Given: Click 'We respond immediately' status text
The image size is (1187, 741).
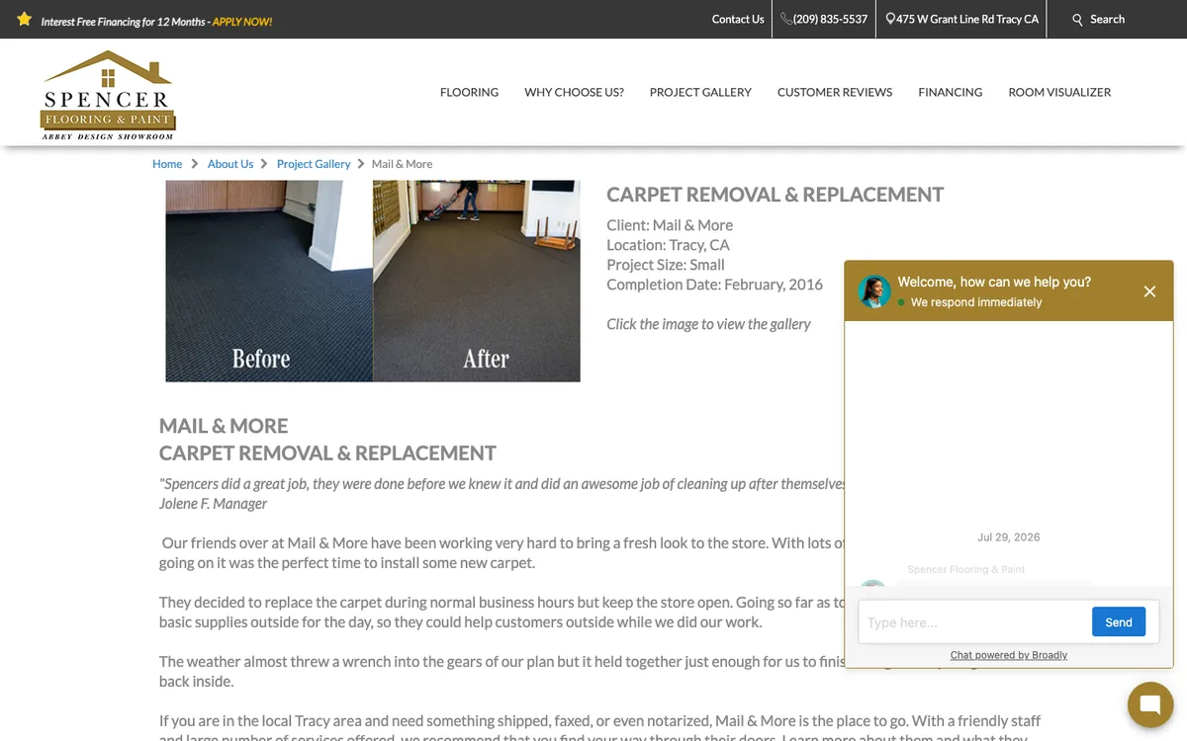Looking at the screenshot, I should click(976, 302).
